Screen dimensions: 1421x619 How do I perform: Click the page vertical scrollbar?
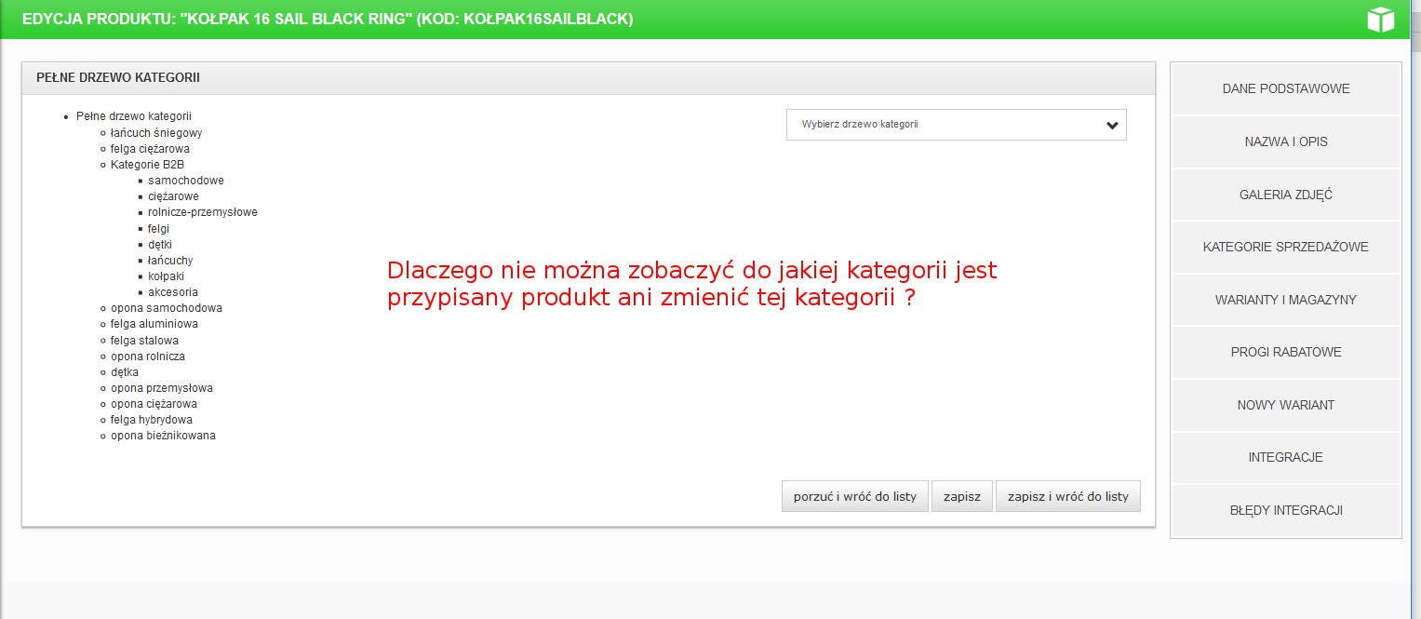[x=1414, y=279]
